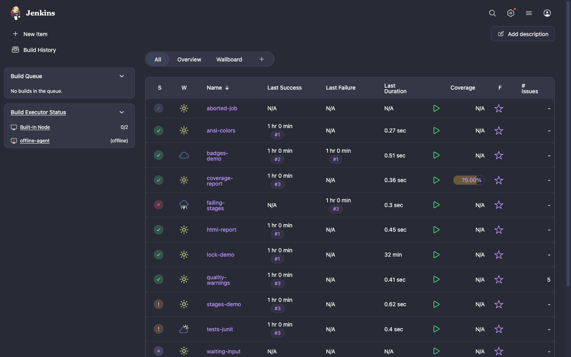Toggle favorite star for quality-warnings
The height and width of the screenshot is (357, 571).
[x=499, y=279]
